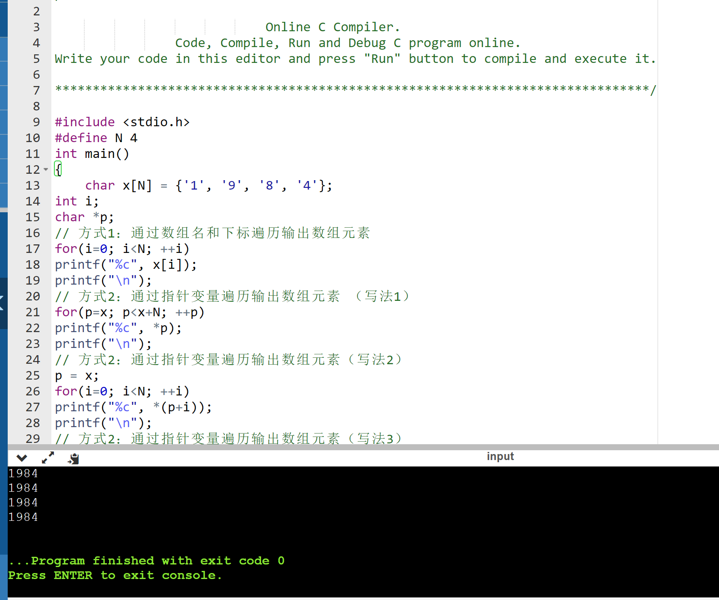Click the opening brace highlighted on line 12
The width and height of the screenshot is (719, 600).
[x=58, y=169]
